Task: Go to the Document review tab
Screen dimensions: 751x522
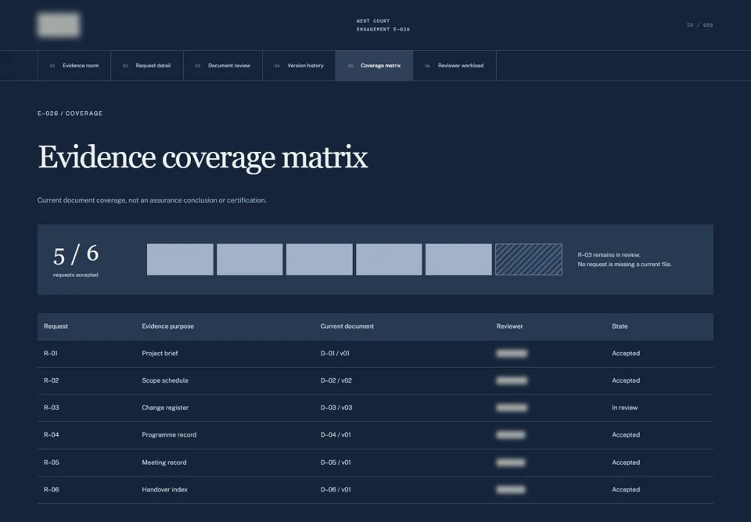Action: 223,66
